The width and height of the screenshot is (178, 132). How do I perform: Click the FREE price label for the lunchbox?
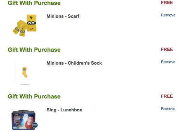(x=167, y=96)
